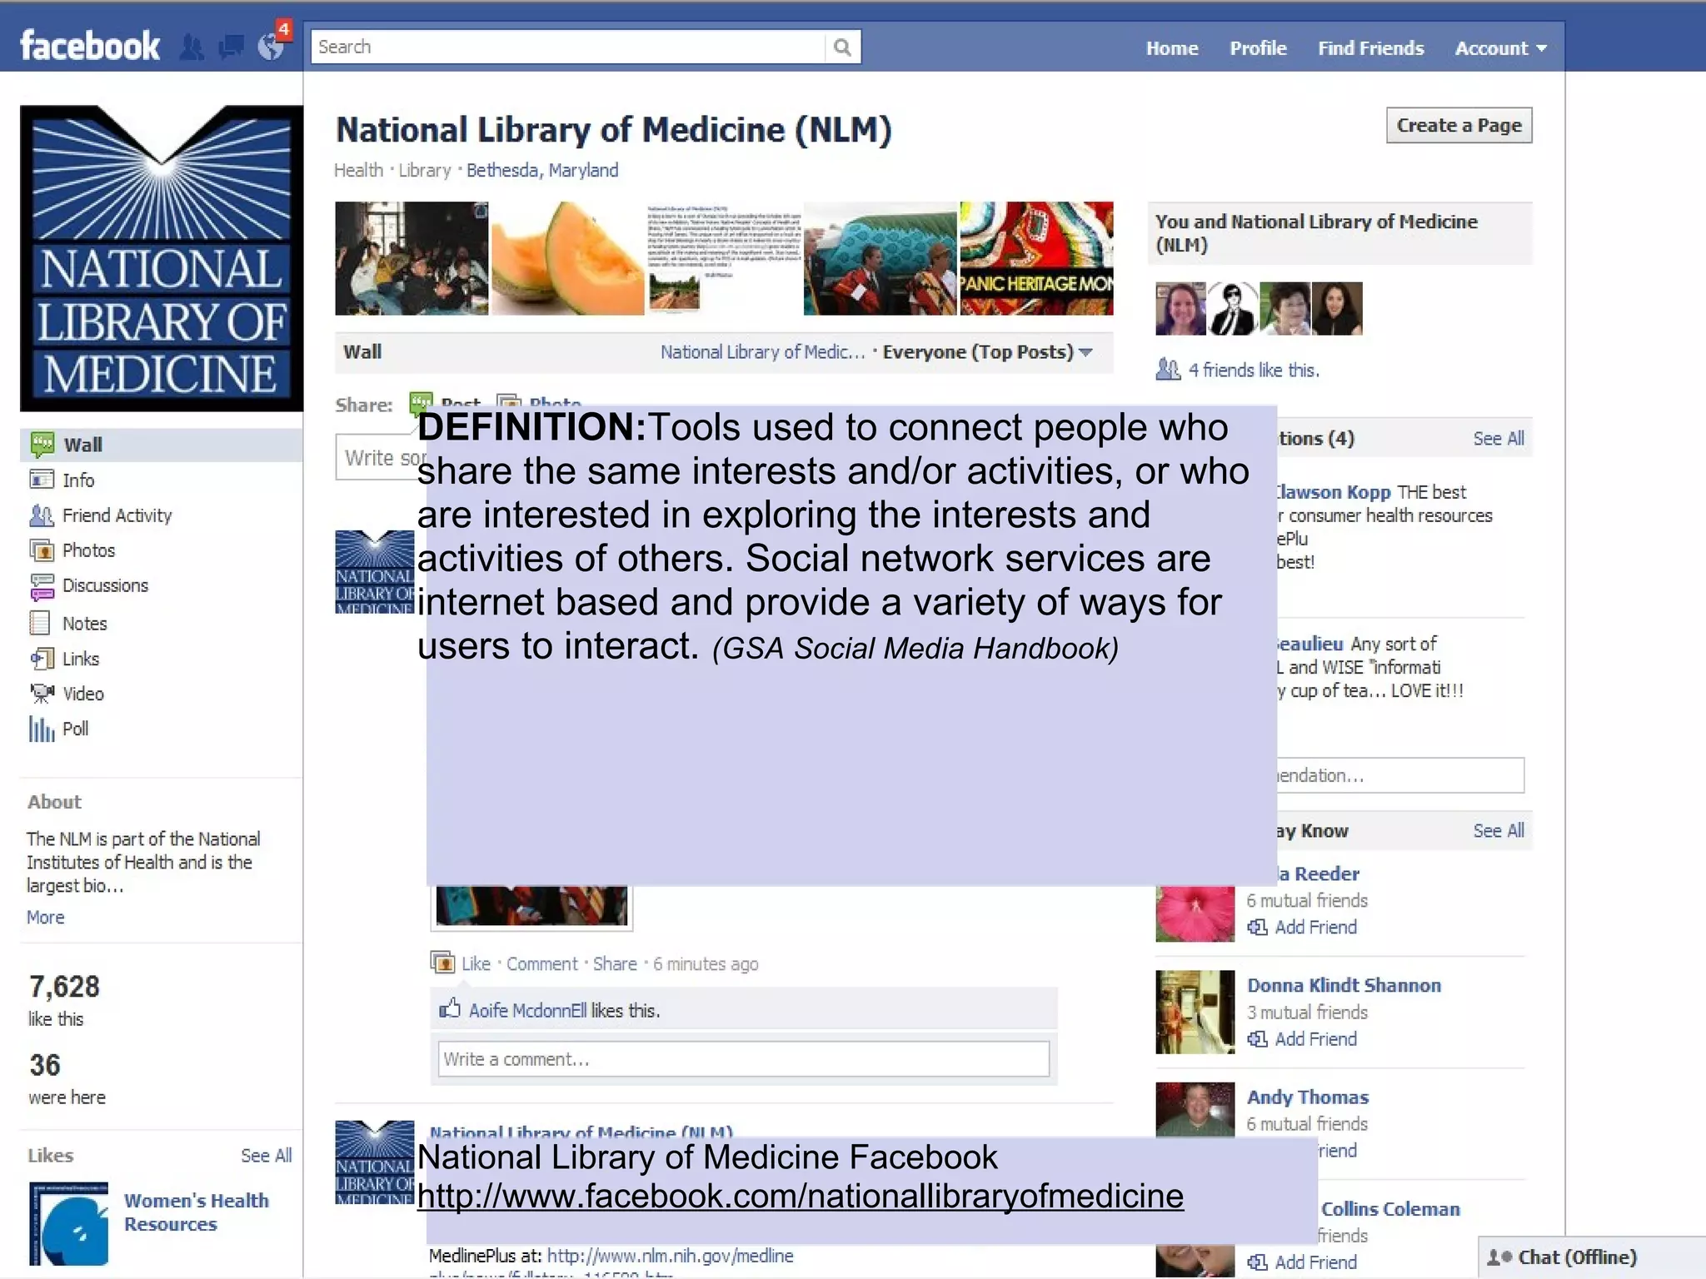
Task: Click Women's Health Resources link
Action: pyautogui.click(x=197, y=1212)
